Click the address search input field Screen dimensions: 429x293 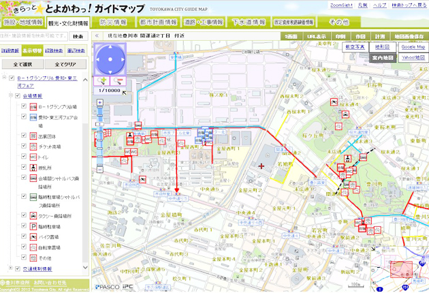pyautogui.click(x=34, y=35)
